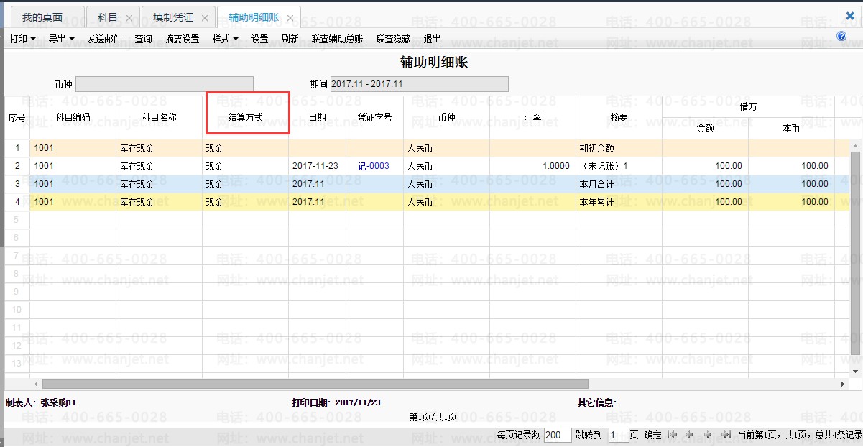Open the 样式 dropdown menu
The height and width of the screenshot is (447, 863).
click(x=225, y=39)
